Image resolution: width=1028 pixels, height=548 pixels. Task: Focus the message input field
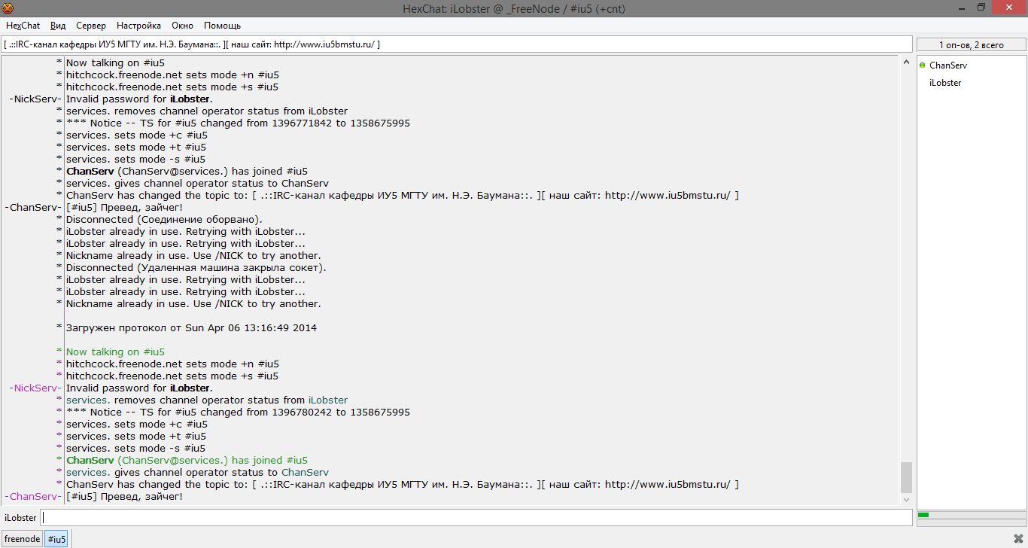tap(476, 518)
